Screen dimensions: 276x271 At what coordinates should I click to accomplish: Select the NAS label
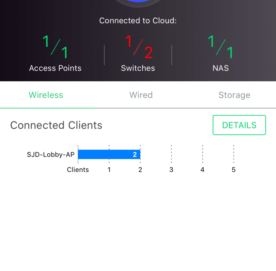(220, 68)
